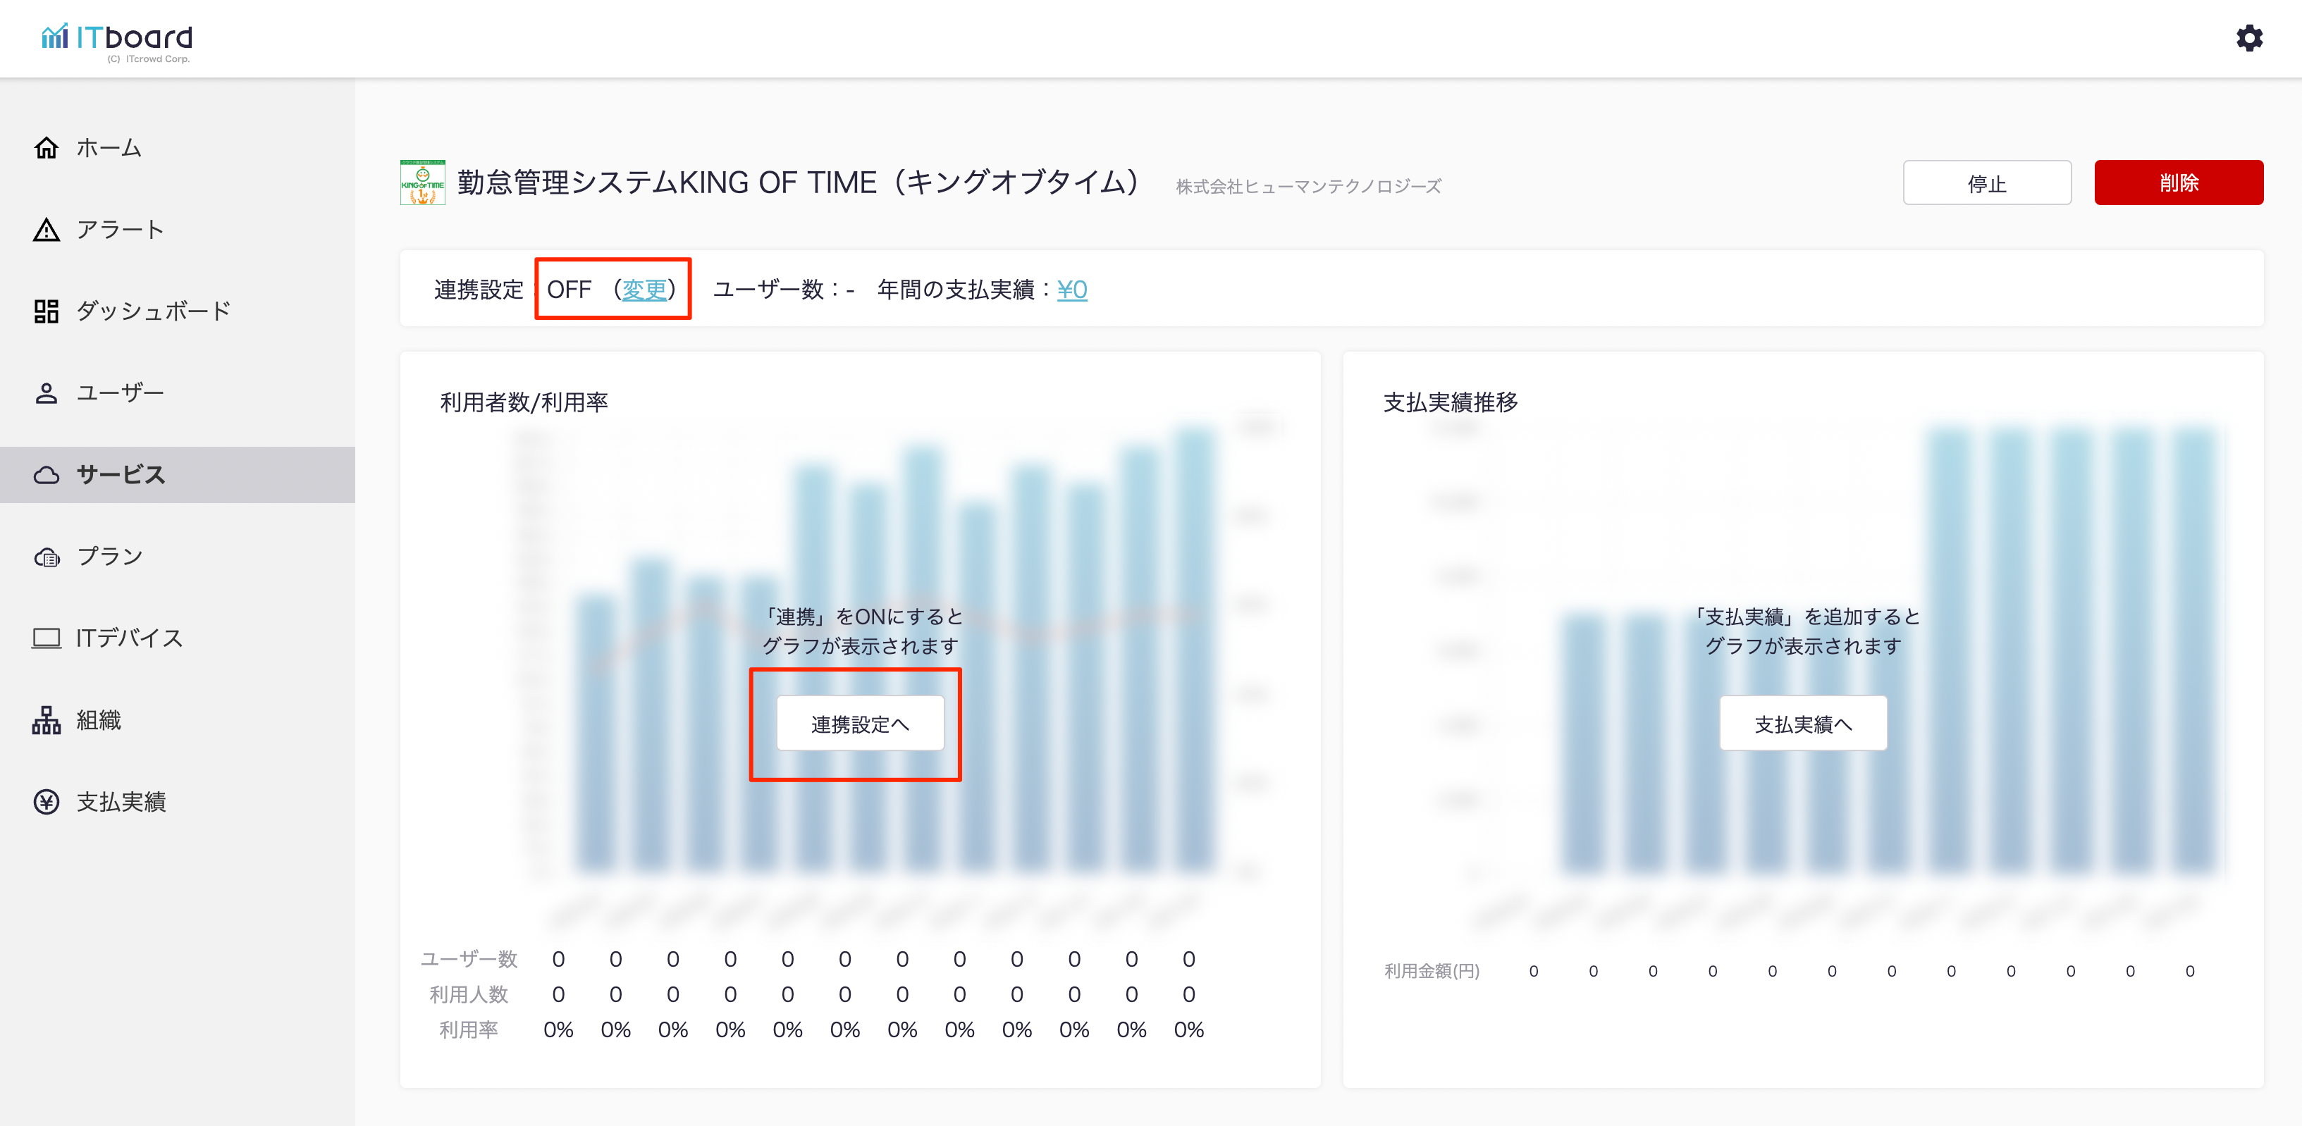Click the 変更 link for integration setting
Screen dimensions: 2302x1126
point(644,290)
